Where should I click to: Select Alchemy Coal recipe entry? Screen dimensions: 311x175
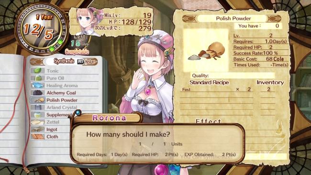coord(61,93)
